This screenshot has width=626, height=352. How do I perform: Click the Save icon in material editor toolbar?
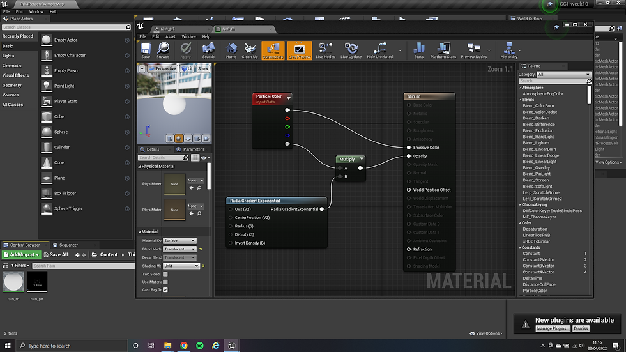[x=146, y=50]
